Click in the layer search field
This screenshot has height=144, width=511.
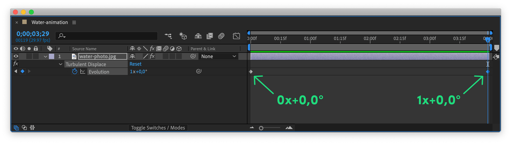(x=107, y=36)
